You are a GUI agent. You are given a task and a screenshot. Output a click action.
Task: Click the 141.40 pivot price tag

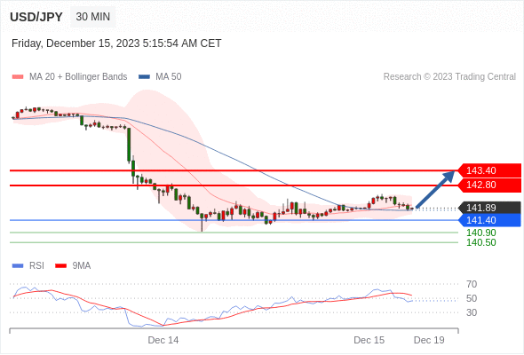click(489, 220)
